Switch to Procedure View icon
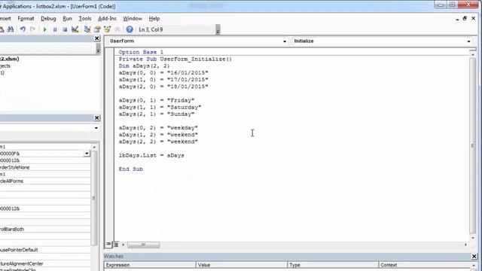The image size is (482, 271). (x=108, y=244)
